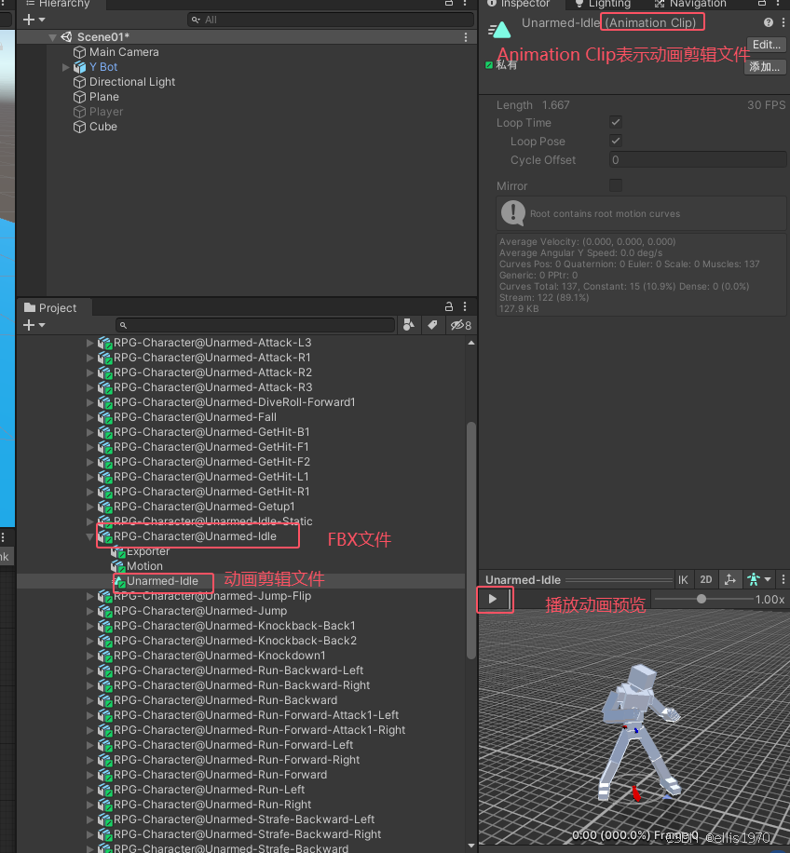
Task: Click the search by label icon in Project panel
Action: [x=432, y=325]
